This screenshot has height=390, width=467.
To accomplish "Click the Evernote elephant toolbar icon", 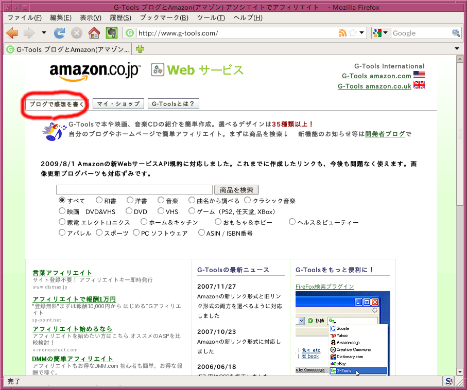I will point(112,33).
